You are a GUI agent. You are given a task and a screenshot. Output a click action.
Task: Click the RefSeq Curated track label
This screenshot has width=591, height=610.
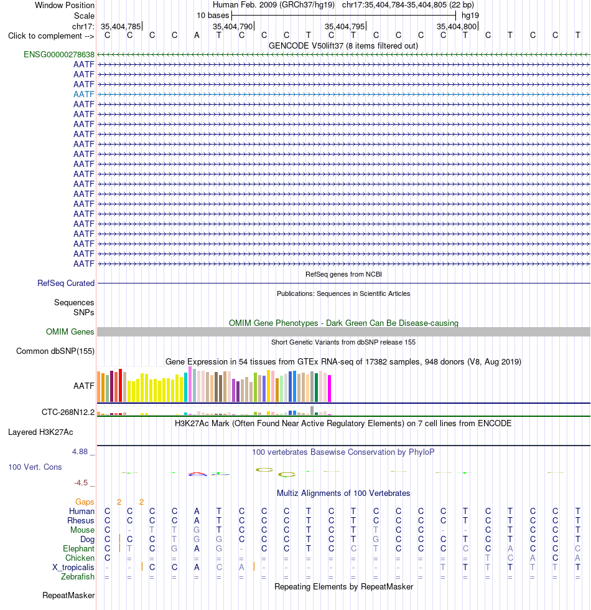tap(66, 284)
